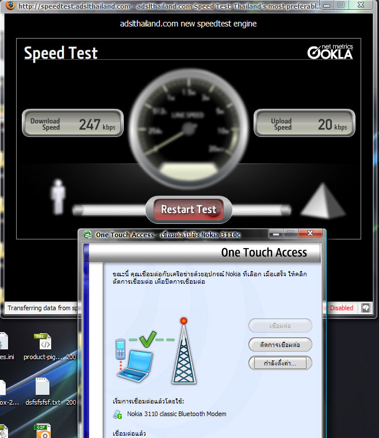The width and height of the screenshot is (379, 438).
Task: Minimize the Firefox speedtest window
Action: 327,5
